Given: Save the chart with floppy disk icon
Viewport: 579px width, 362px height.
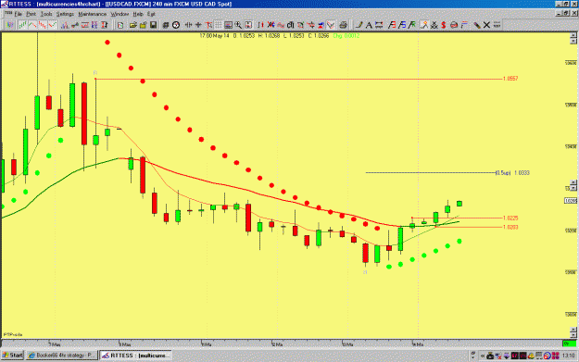Looking at the screenshot, I should [x=153, y=25].
